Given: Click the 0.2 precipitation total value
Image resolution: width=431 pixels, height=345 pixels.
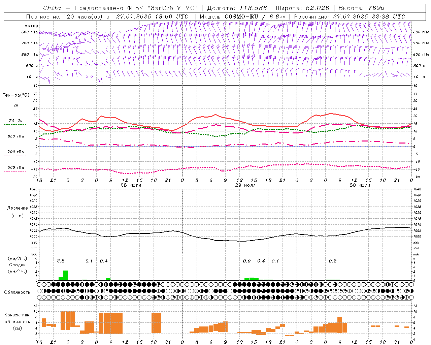Looking at the screenshot, I should click(333, 261).
